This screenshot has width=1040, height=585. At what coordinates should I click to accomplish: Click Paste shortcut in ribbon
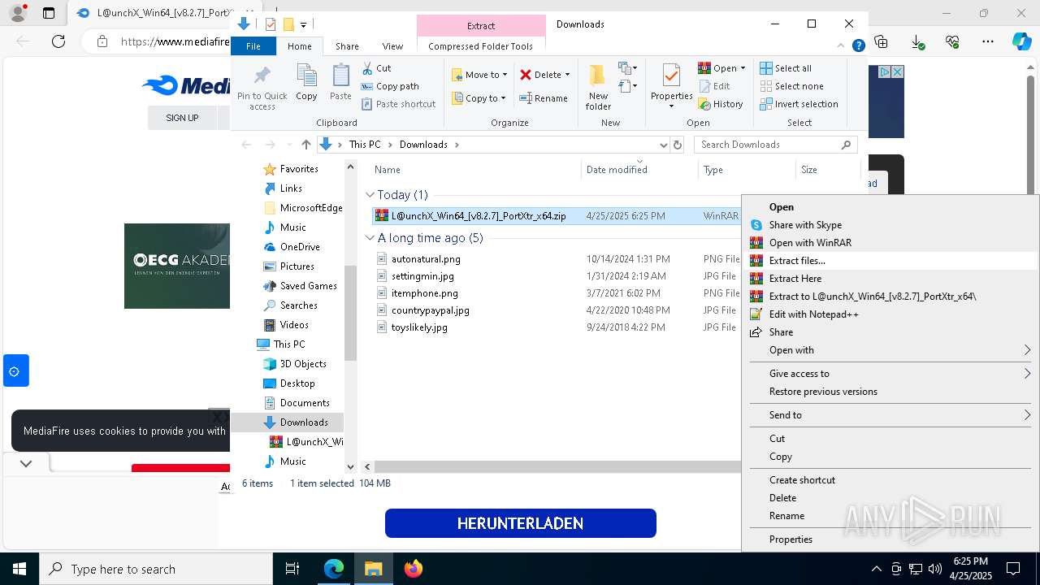(399, 104)
